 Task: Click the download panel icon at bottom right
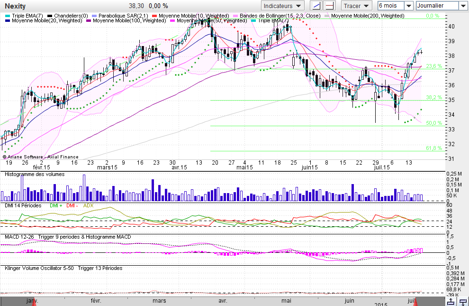click(463, 302)
